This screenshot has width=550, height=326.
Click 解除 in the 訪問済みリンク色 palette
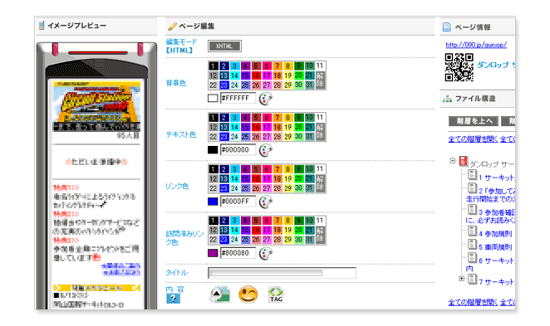[x=320, y=235]
